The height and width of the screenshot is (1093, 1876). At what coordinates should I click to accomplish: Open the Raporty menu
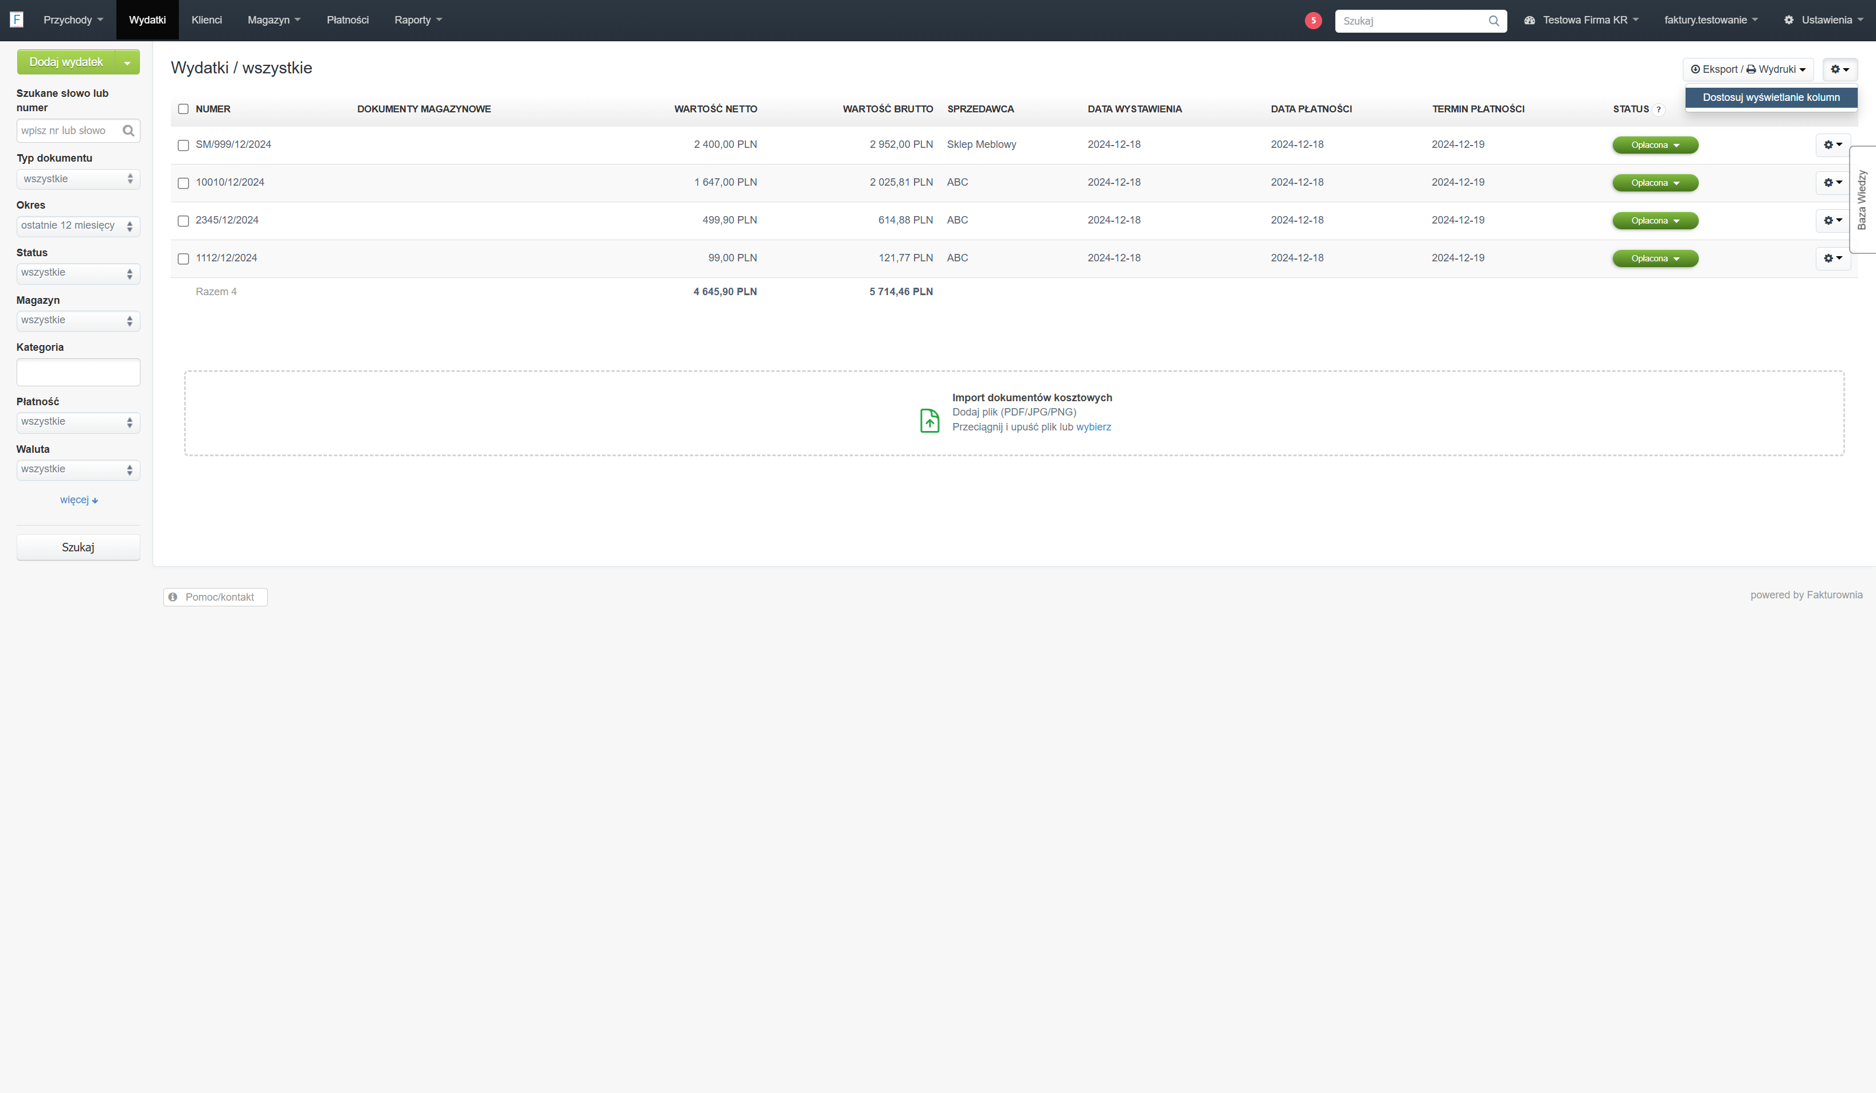[x=417, y=20]
